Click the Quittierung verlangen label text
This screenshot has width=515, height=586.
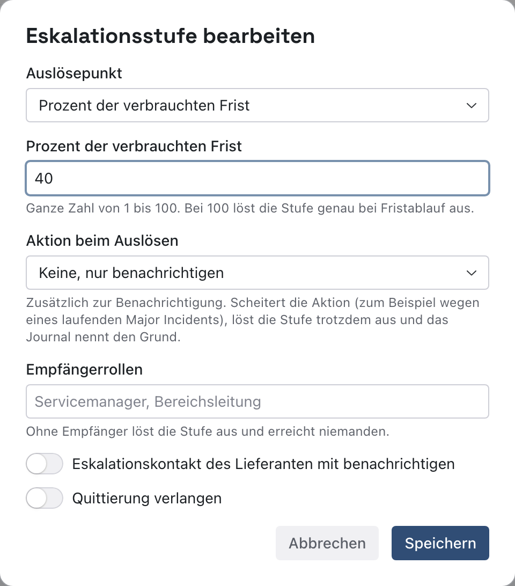[x=147, y=498]
